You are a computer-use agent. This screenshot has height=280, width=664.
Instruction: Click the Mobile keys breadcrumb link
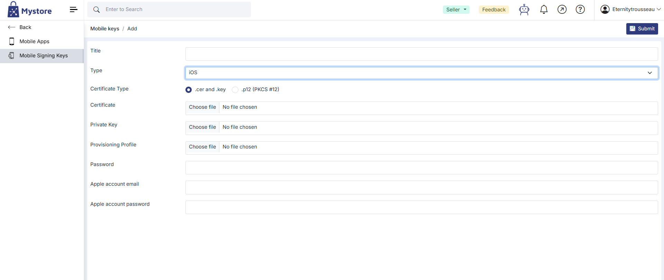[x=104, y=29]
